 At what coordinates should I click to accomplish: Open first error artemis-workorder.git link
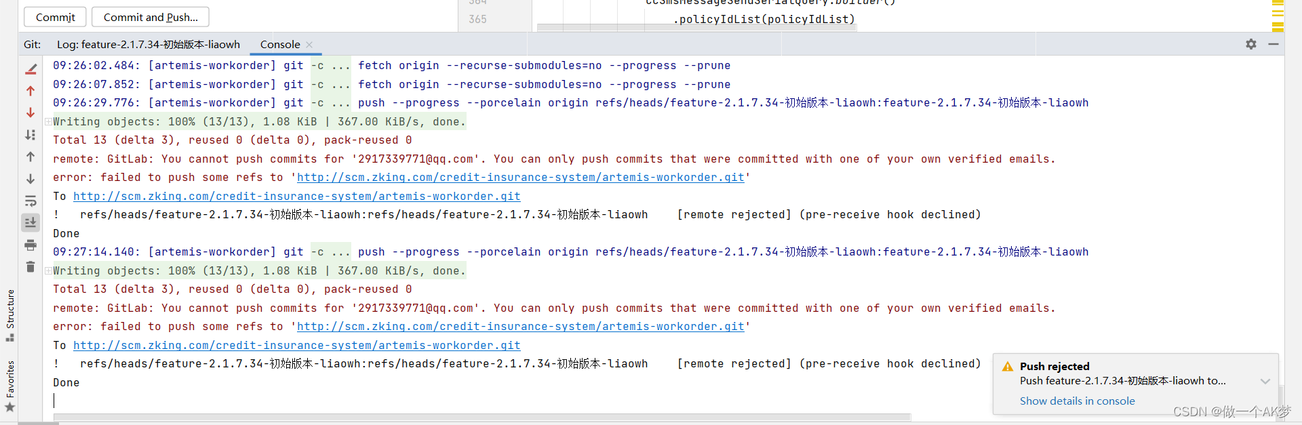tap(521, 178)
